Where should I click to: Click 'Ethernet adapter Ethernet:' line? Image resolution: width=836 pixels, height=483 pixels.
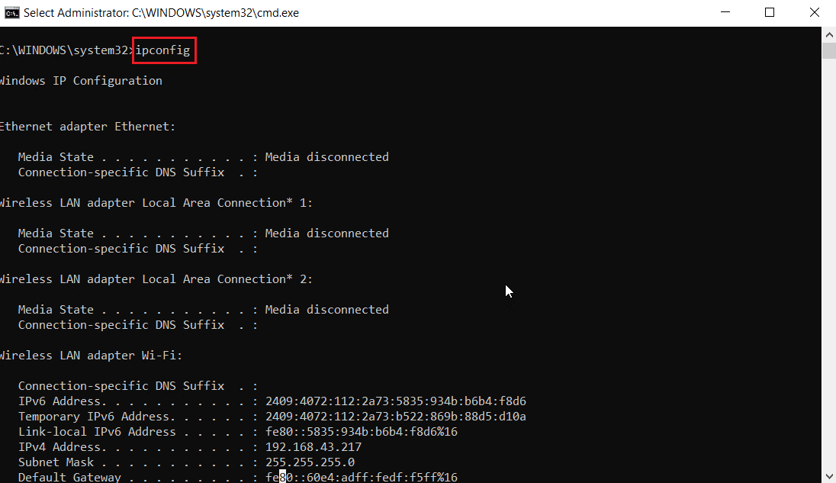pos(88,127)
